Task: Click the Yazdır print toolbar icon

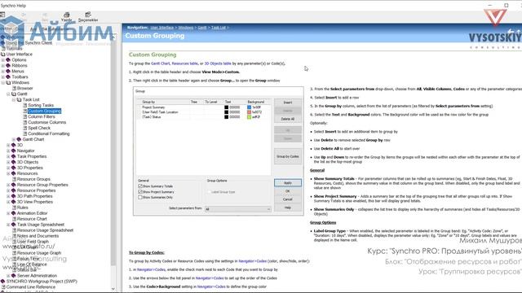Action: 67,16
